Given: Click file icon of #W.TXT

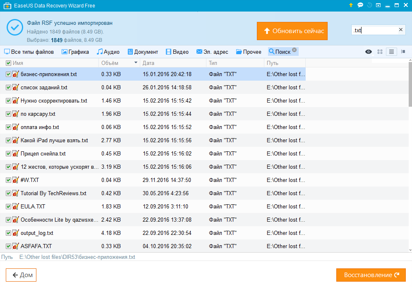Looking at the screenshot, I should pyautogui.click(x=15, y=180).
